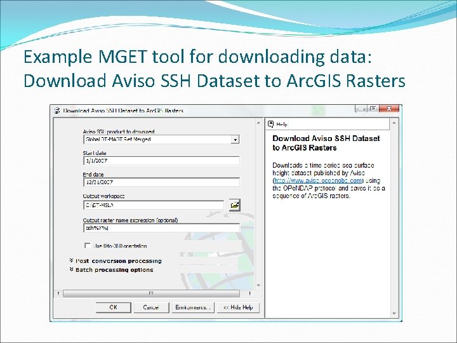Image resolution: width=457 pixels, height=343 pixels.
Task: Expand Batch processing options section
Action: pyautogui.click(x=111, y=270)
